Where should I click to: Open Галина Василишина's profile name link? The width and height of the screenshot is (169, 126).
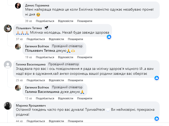31,64
